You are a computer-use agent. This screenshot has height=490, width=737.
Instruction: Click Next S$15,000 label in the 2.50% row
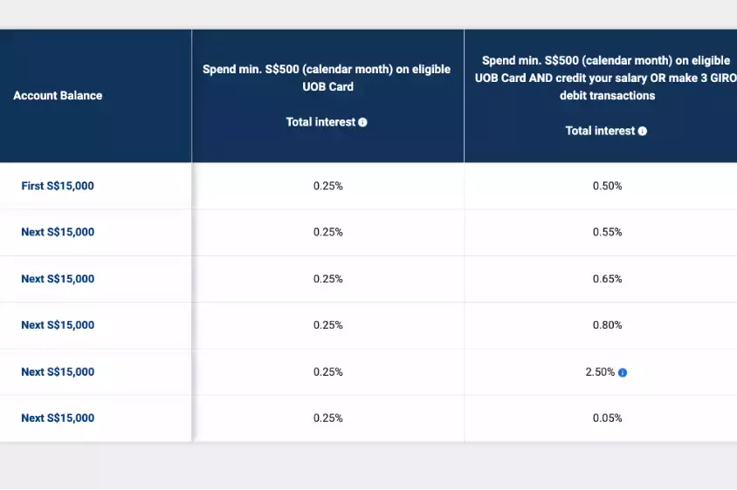58,372
